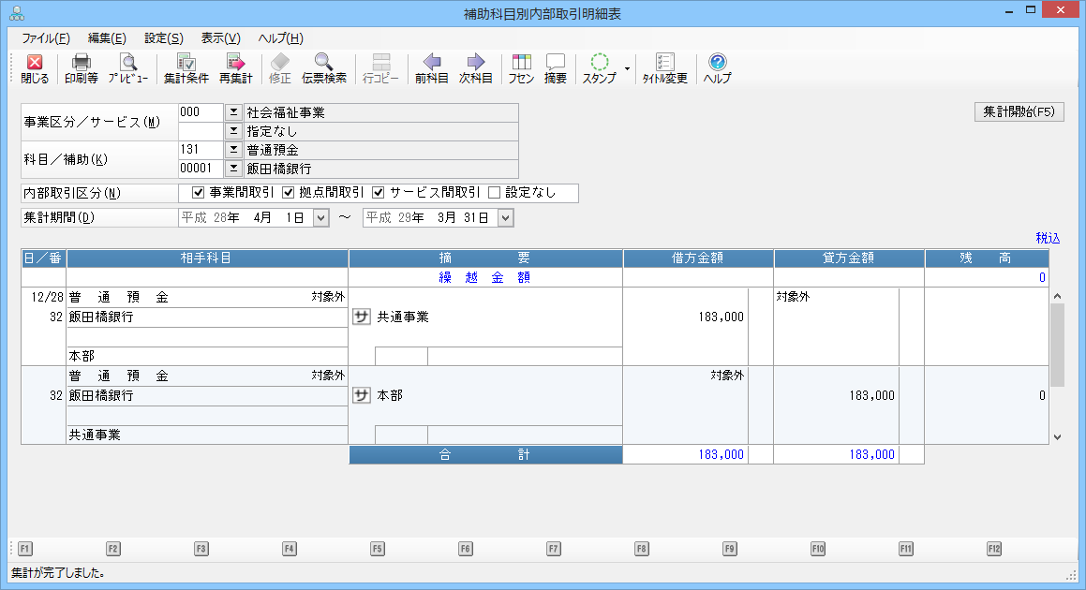Expand the 事業区分 code 000 dropdown
This screenshot has height=590, width=1086.
pyautogui.click(x=233, y=112)
